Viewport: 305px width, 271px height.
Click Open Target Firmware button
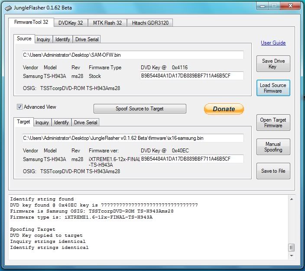[273, 123]
